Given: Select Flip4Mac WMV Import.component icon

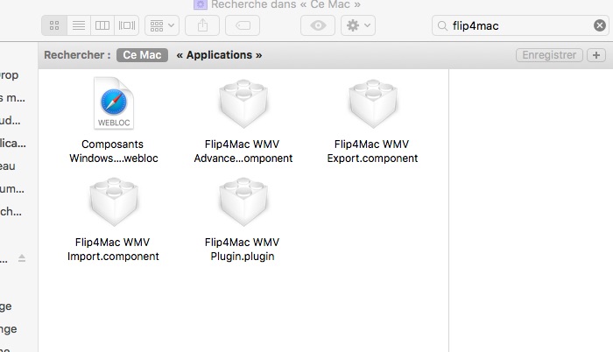Looking at the screenshot, I should point(114,201).
